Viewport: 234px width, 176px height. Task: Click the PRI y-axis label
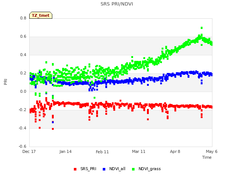(5, 82)
